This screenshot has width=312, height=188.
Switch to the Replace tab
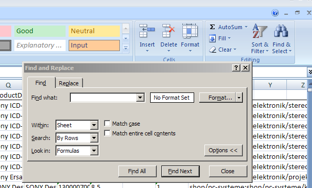(x=69, y=83)
